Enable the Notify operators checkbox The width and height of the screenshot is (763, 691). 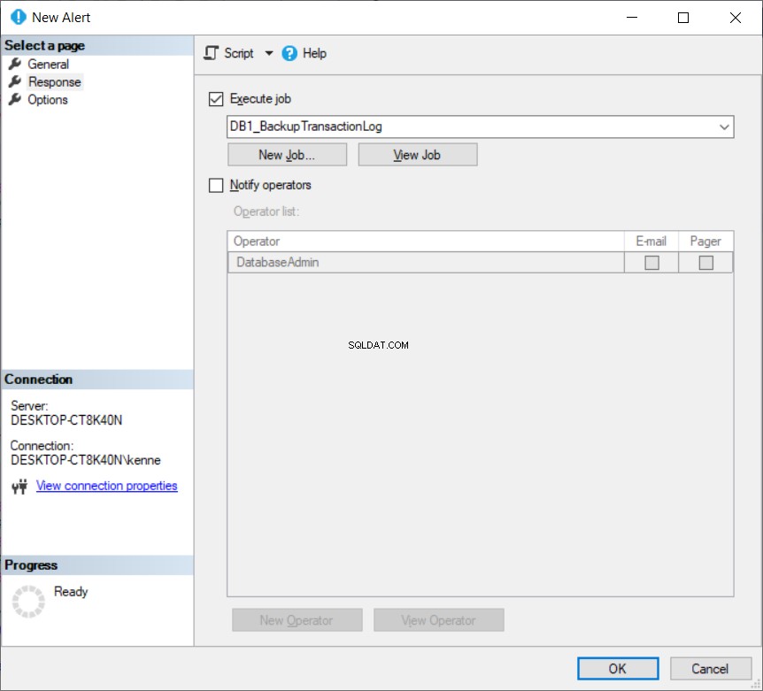(x=216, y=185)
